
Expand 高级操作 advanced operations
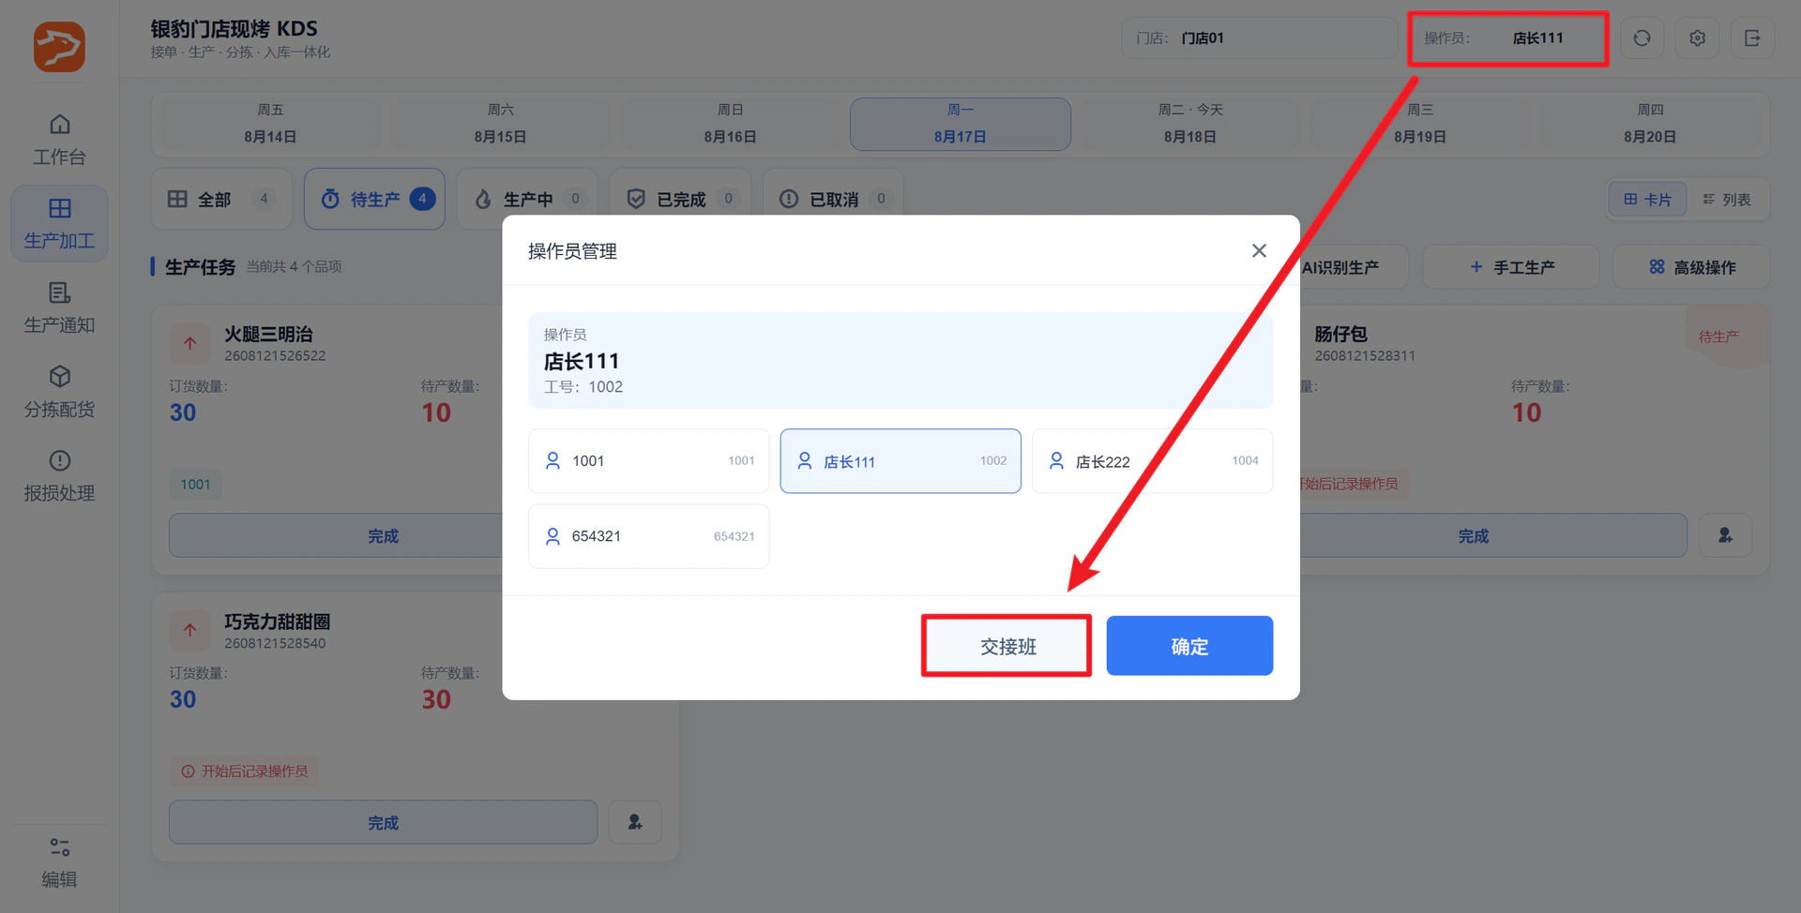click(x=1691, y=267)
